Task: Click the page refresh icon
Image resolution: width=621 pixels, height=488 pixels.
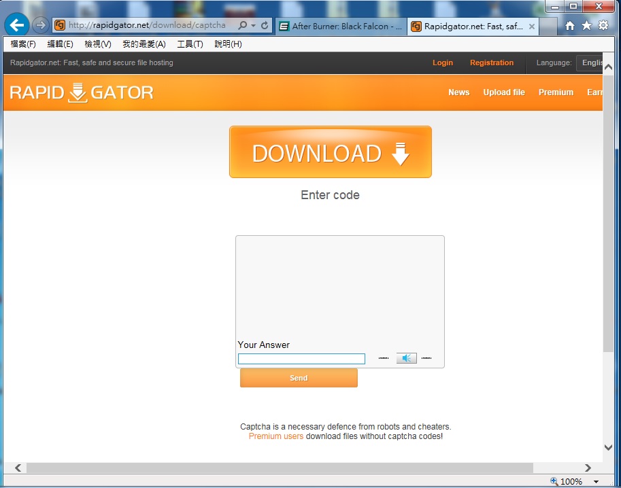Action: pyautogui.click(x=265, y=26)
